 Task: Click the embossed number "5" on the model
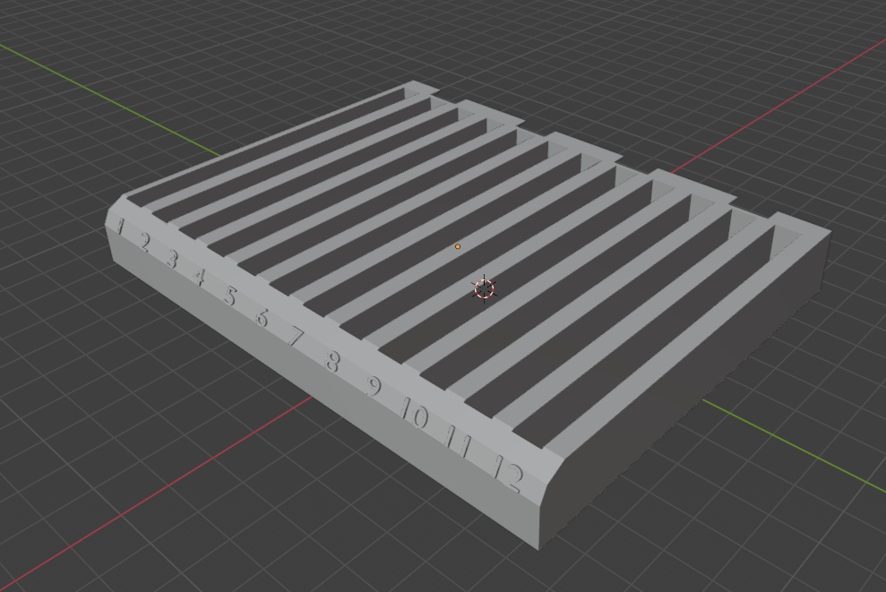click(229, 296)
